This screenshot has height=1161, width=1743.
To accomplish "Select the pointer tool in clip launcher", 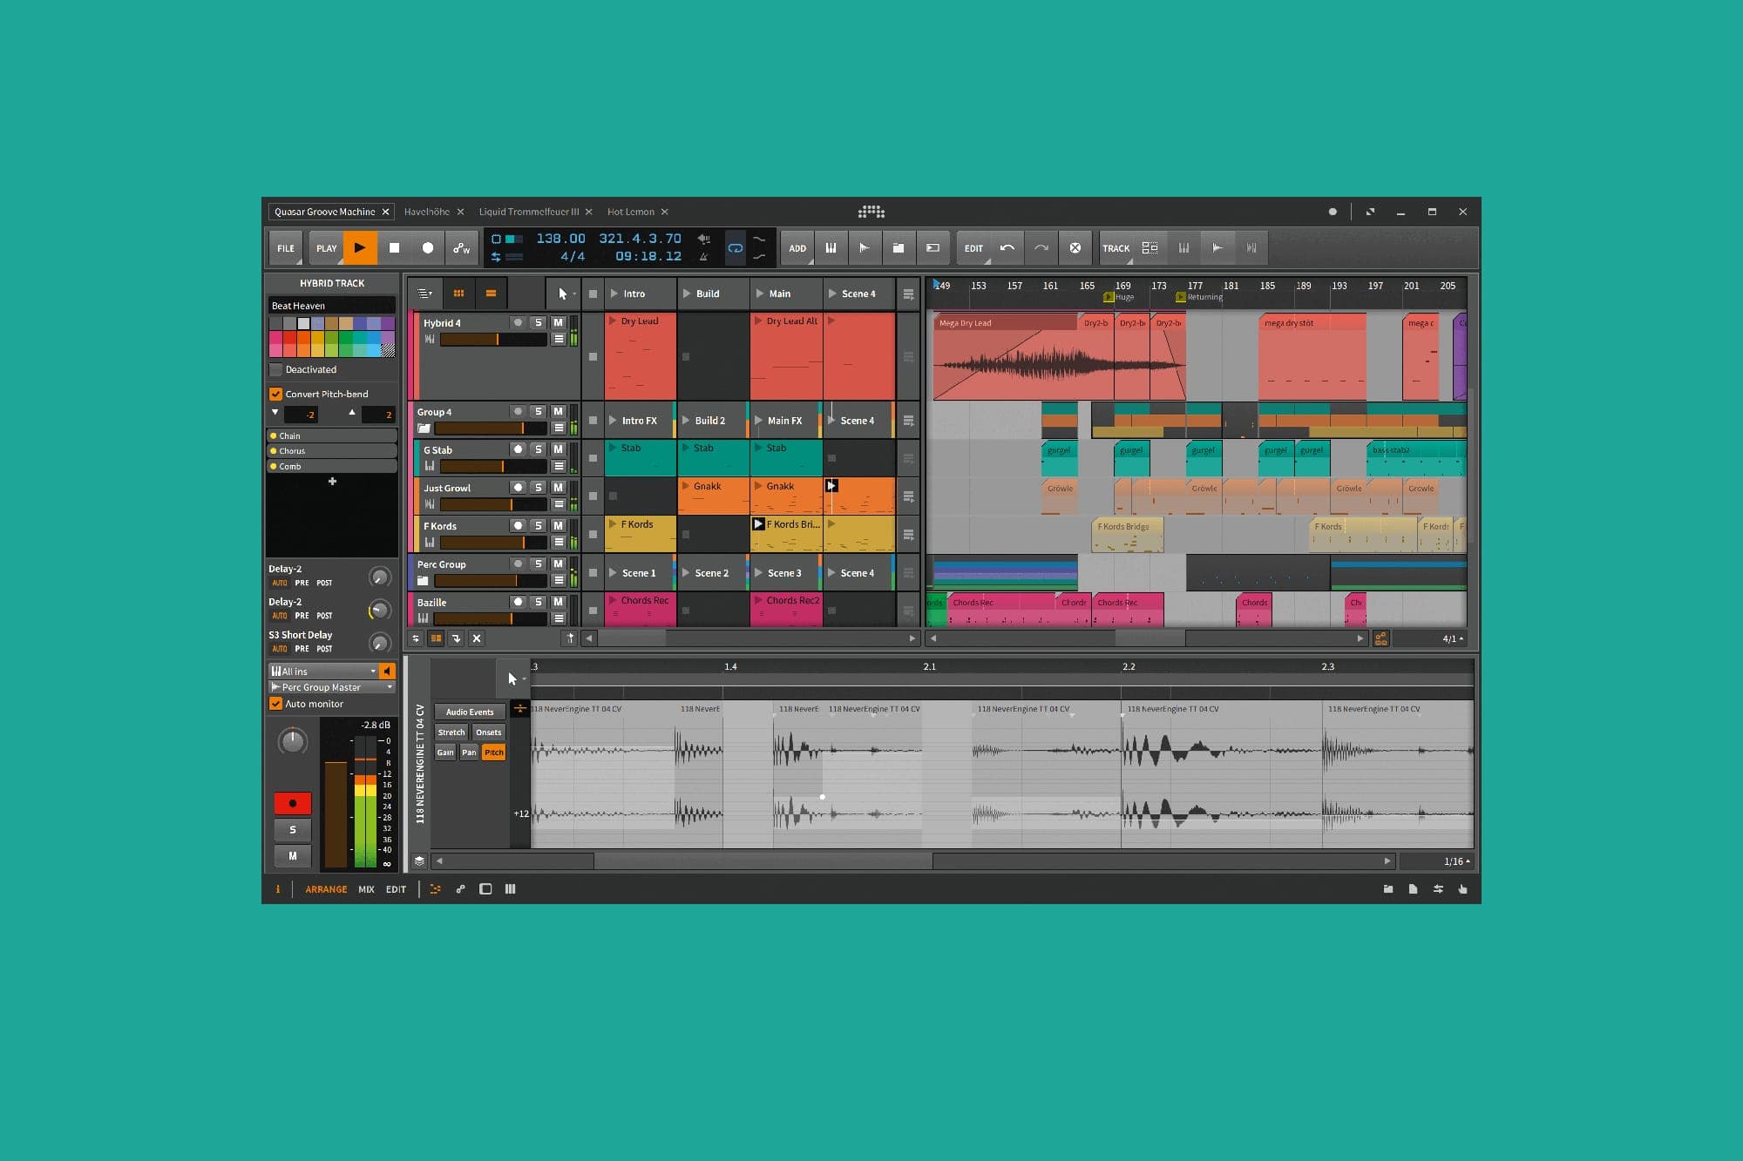I will (563, 294).
